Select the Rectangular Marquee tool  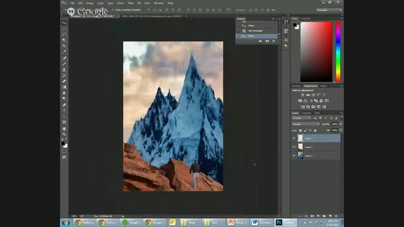[x=64, y=28]
